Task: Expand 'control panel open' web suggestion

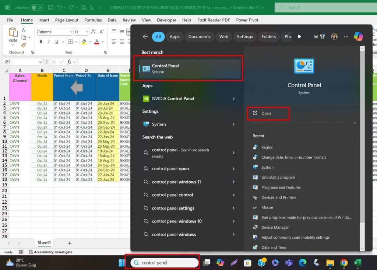Action: [233, 169]
